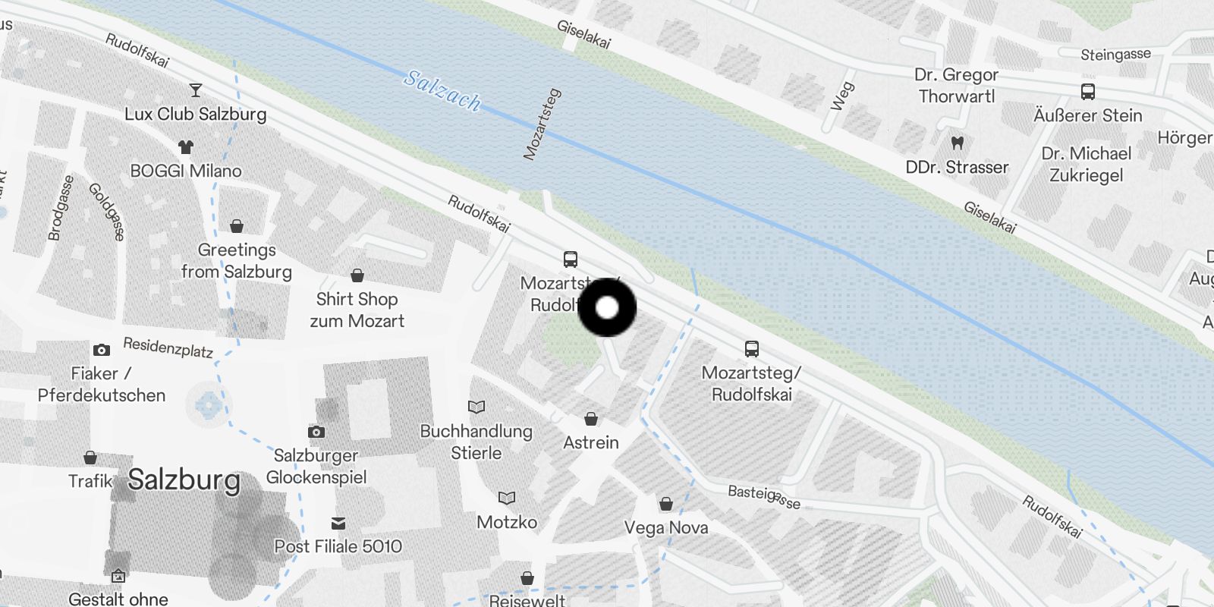Click the Äußerer Stein bus stop icon

pos(1088,92)
